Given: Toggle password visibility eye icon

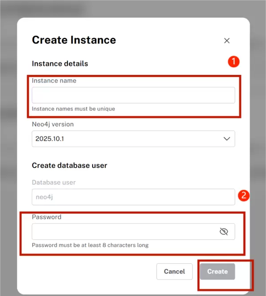Looking at the screenshot, I should [224, 232].
